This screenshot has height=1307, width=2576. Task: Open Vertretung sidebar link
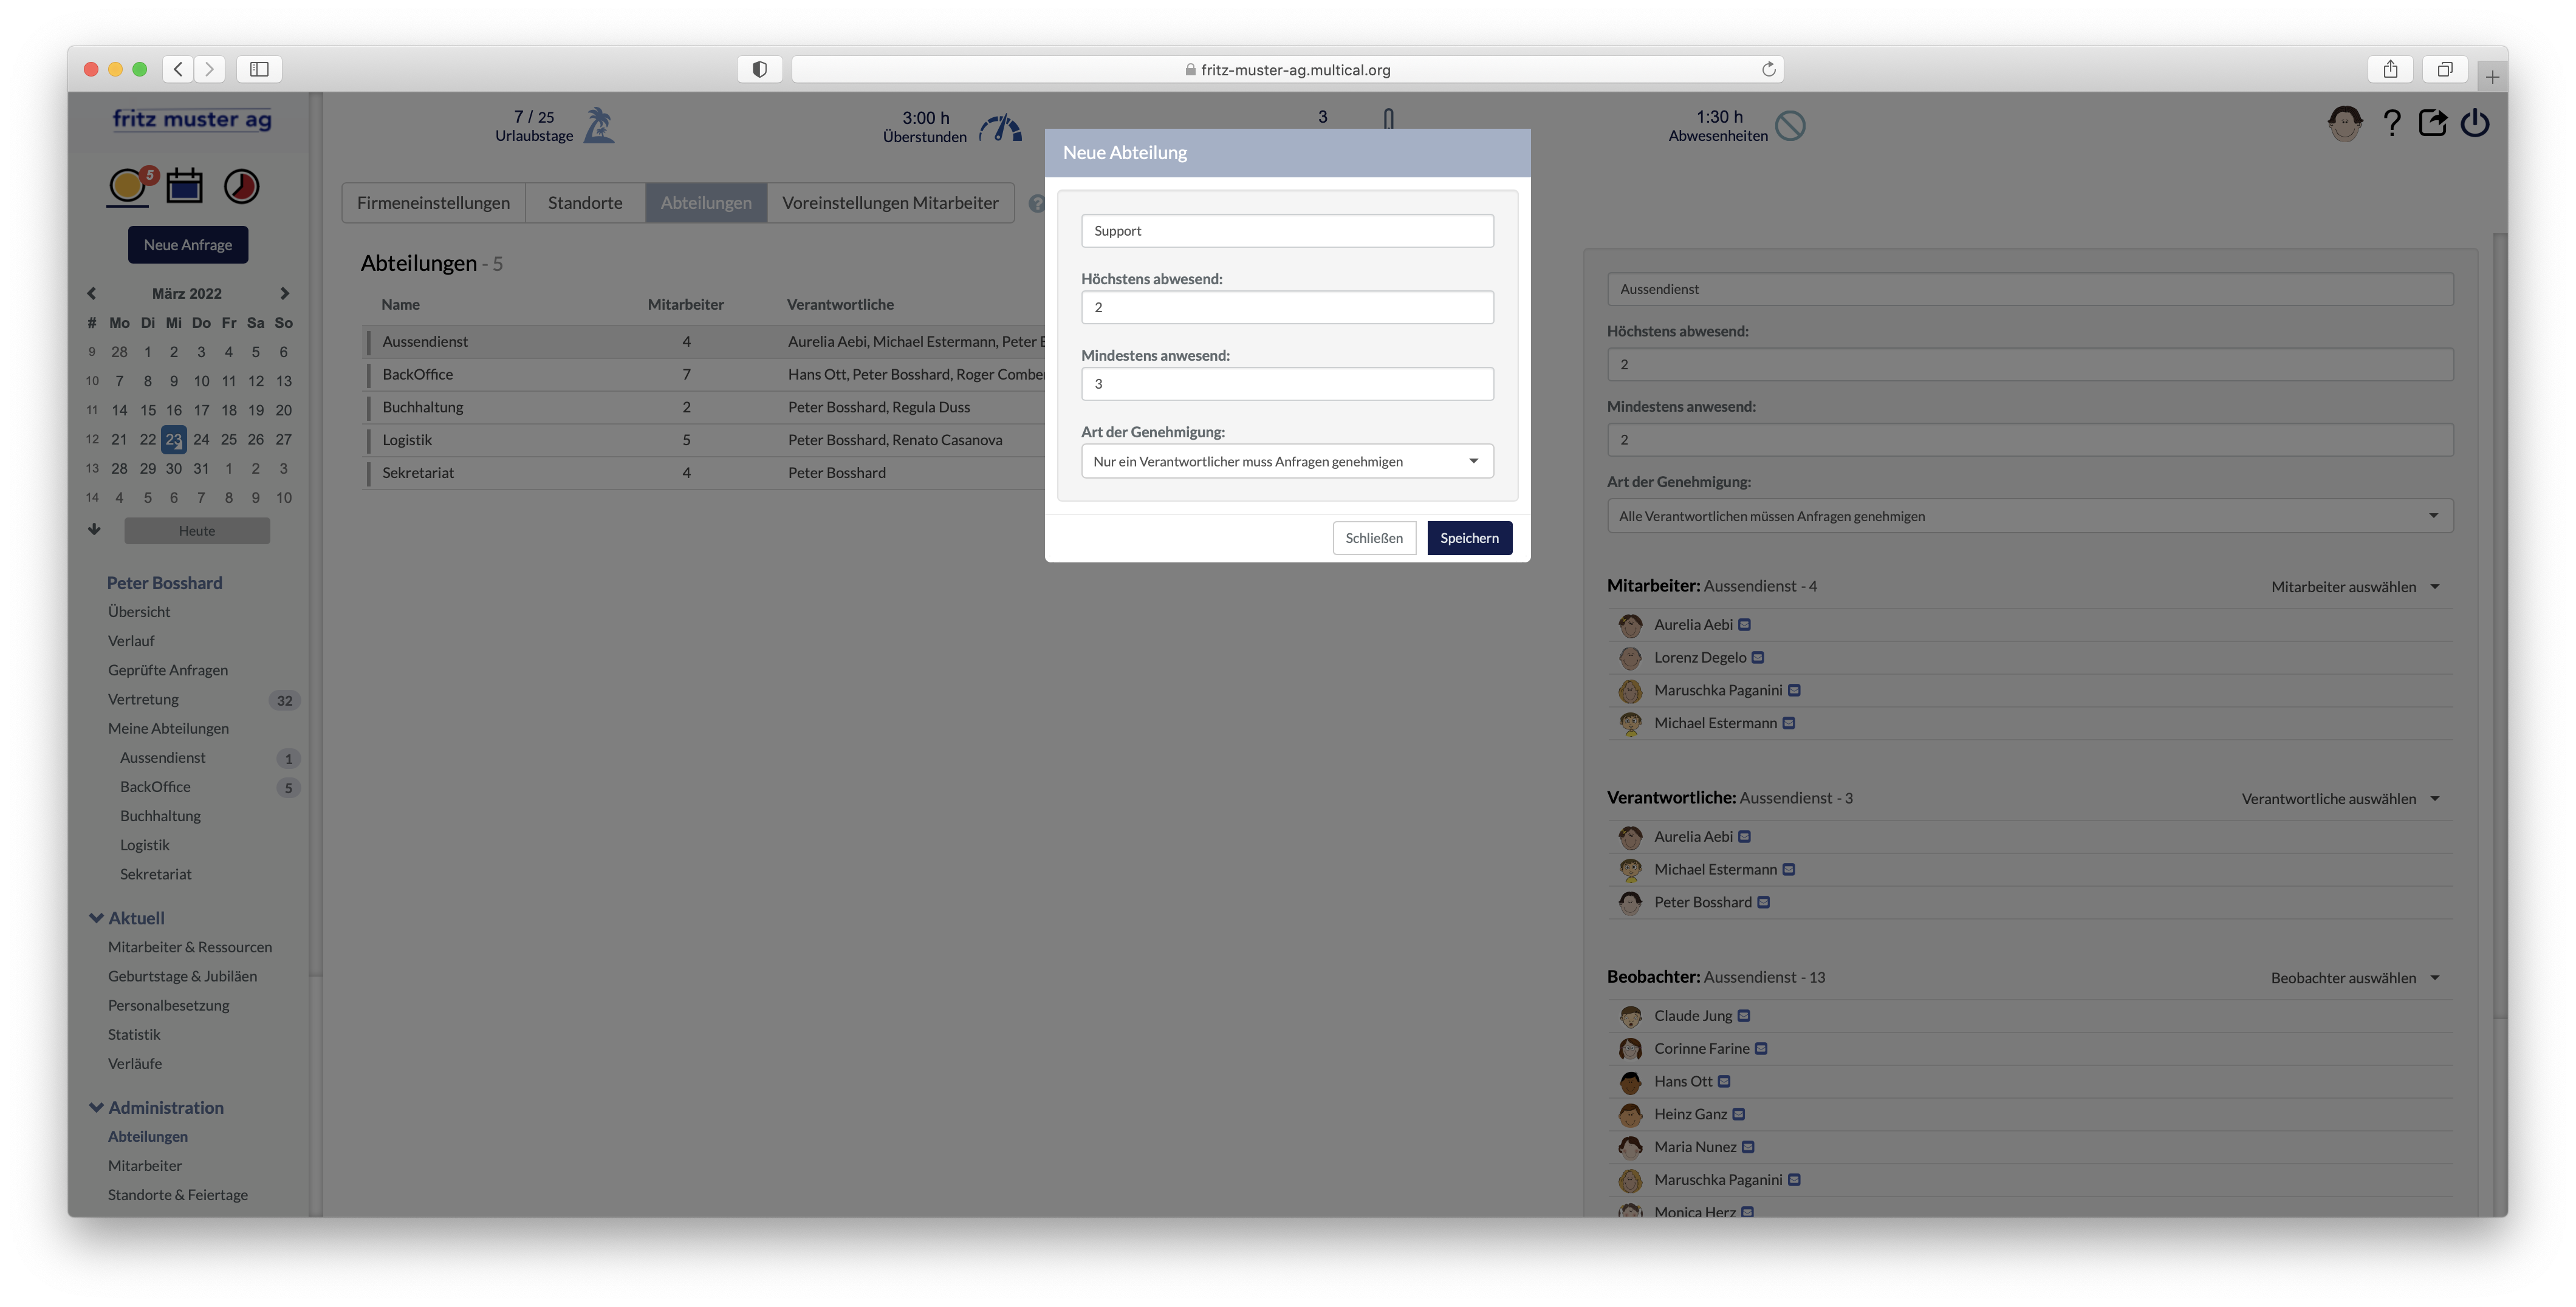coord(143,699)
